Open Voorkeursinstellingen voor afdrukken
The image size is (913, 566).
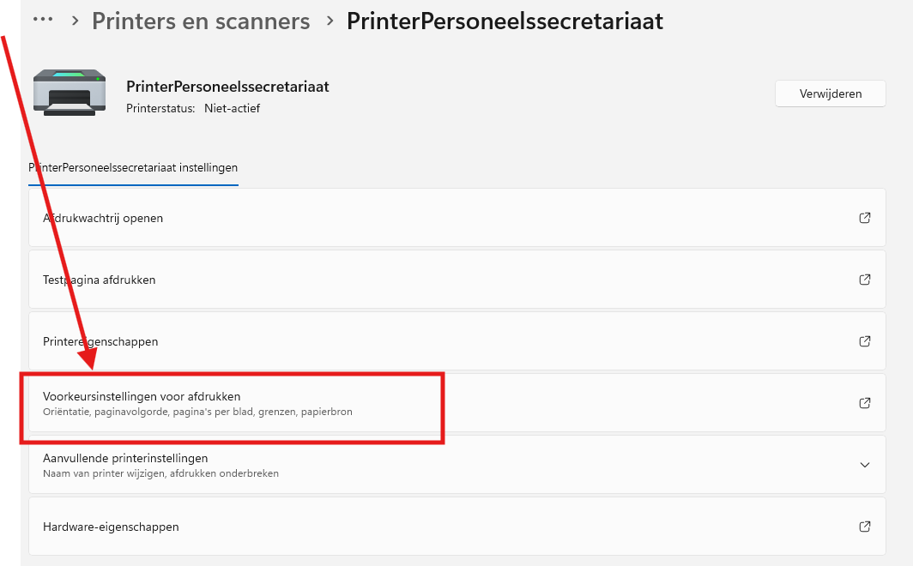tap(142, 396)
